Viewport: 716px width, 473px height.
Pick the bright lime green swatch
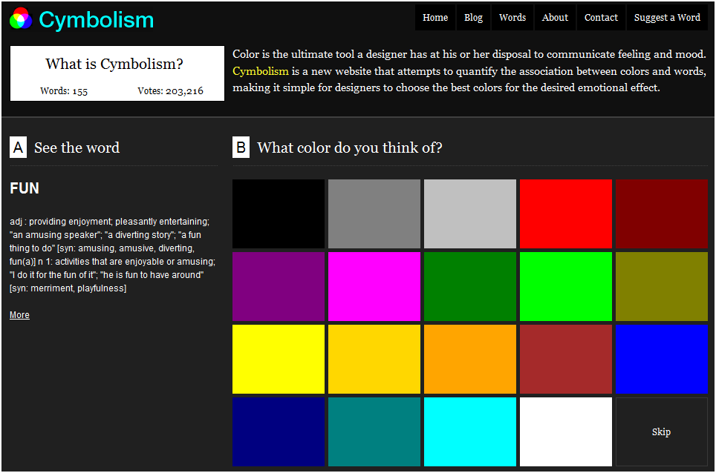click(x=566, y=287)
